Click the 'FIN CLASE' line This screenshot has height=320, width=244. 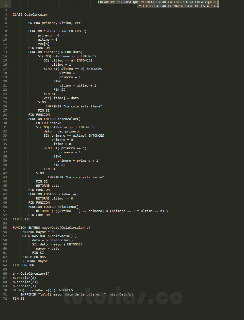click(21, 219)
